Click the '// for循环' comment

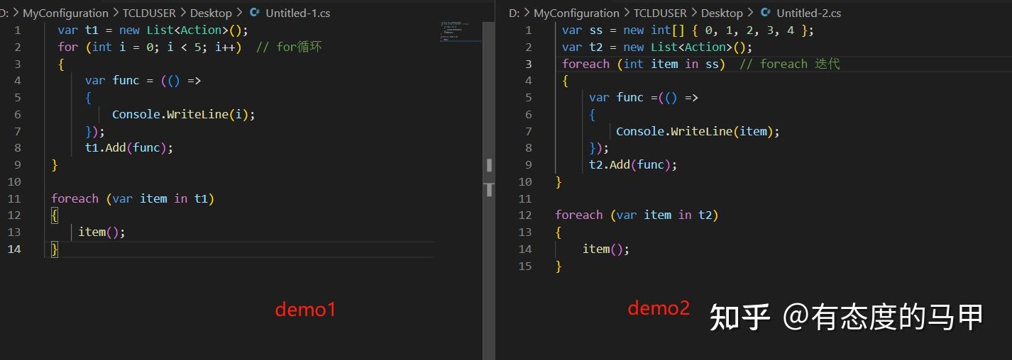[289, 47]
